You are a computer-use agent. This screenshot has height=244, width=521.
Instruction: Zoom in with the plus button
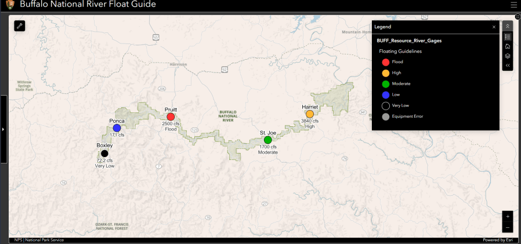[x=508, y=216]
